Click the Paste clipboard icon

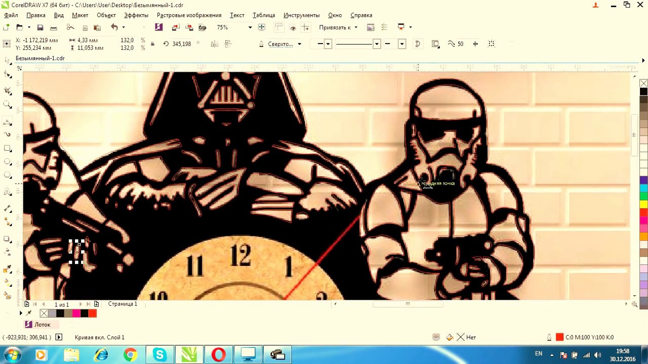point(97,27)
